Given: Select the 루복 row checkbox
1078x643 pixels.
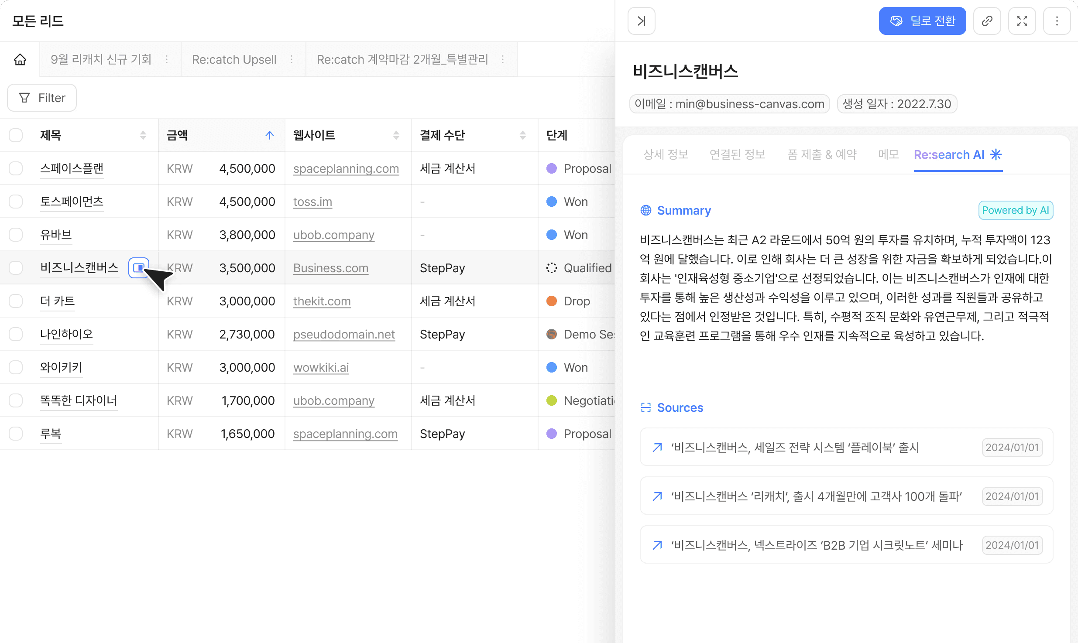Looking at the screenshot, I should pos(16,434).
